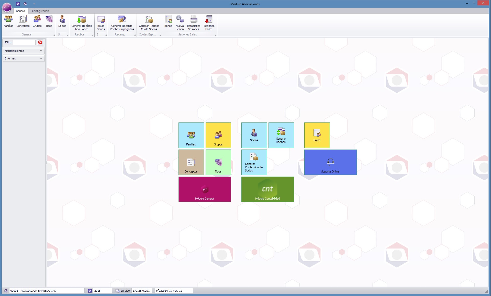This screenshot has width=491, height=296.
Task: Expand the Recibos group dialog launcher
Action: tap(93, 35)
